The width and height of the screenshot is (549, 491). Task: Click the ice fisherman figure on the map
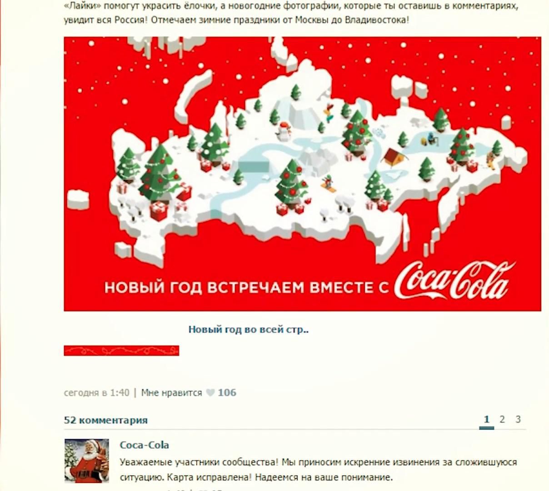tap(429, 139)
